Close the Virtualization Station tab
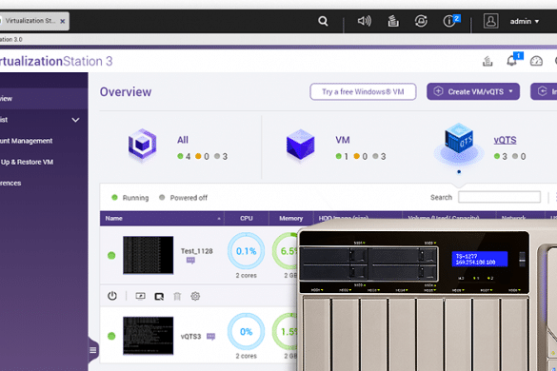The height and width of the screenshot is (371, 557). (63, 21)
